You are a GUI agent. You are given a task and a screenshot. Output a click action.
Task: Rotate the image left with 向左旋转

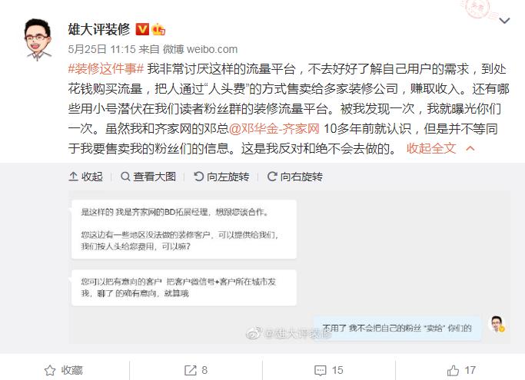click(221, 177)
